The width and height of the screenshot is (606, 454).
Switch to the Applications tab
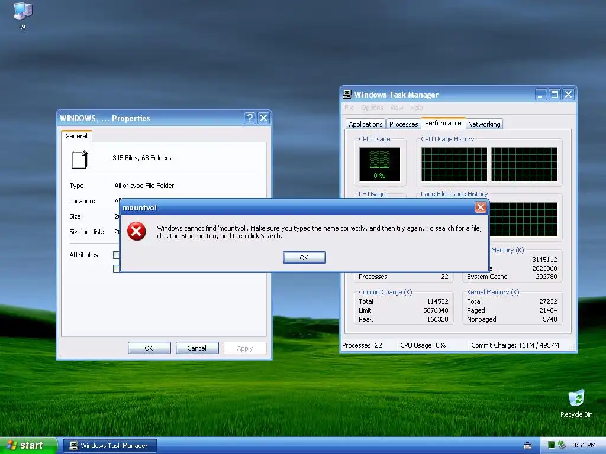(365, 124)
